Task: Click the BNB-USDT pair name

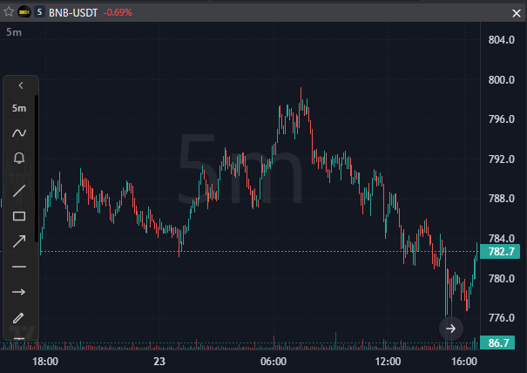Action: 73,13
